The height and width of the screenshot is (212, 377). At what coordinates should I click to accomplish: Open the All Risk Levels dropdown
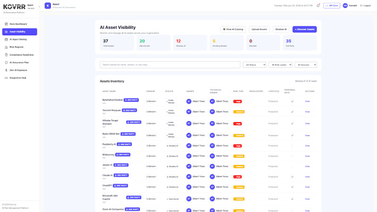[x=280, y=65]
